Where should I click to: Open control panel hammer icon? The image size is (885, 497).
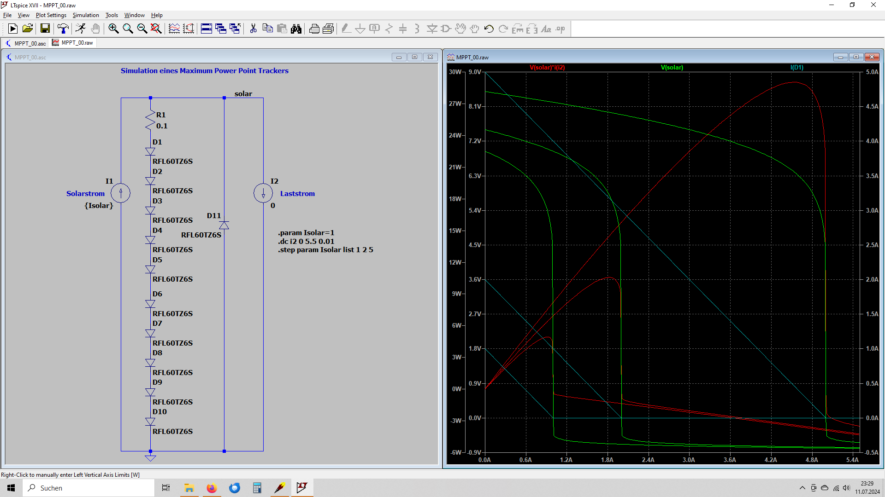(63, 29)
